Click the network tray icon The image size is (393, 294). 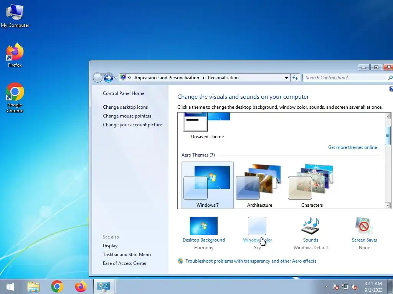click(x=345, y=287)
